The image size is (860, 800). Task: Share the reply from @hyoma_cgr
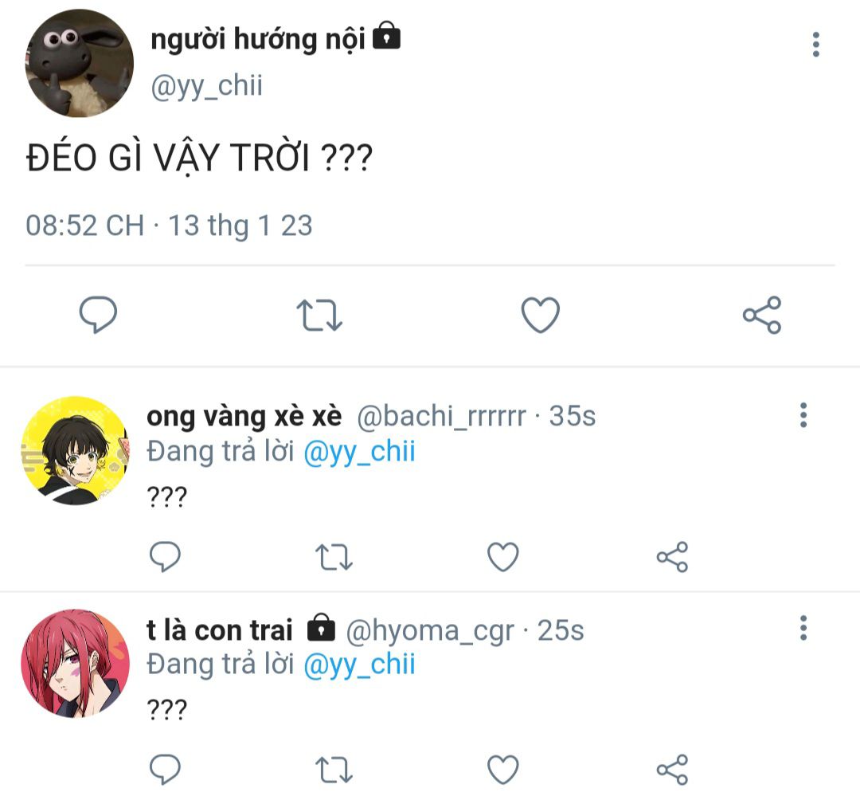672,769
